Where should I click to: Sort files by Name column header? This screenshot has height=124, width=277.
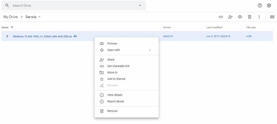tap(5, 27)
